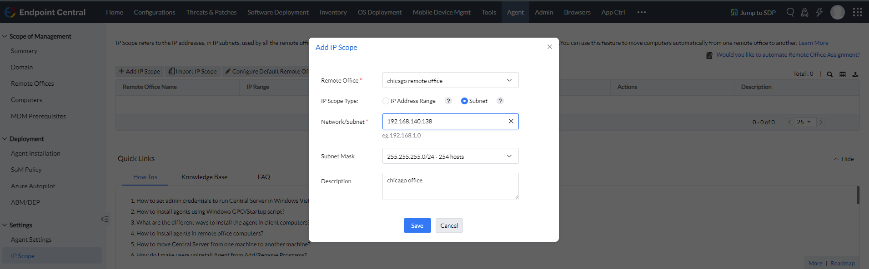Click the user profile avatar
869x269 pixels.
tap(837, 12)
